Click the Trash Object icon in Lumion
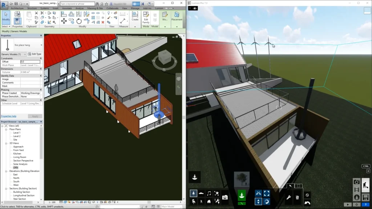This screenshot has height=209, width=372. click(x=297, y=197)
